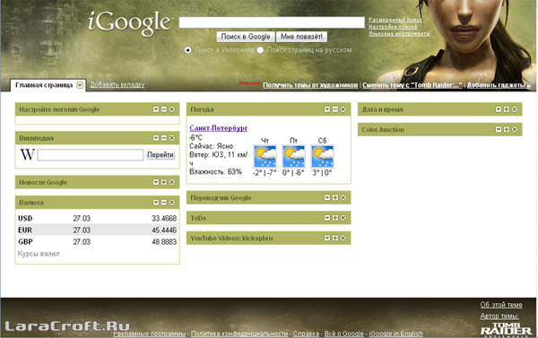Viewport: 538px width, 338px height.
Task: Open the YouTube Videos gadget dropdown menu
Action: coord(327,238)
